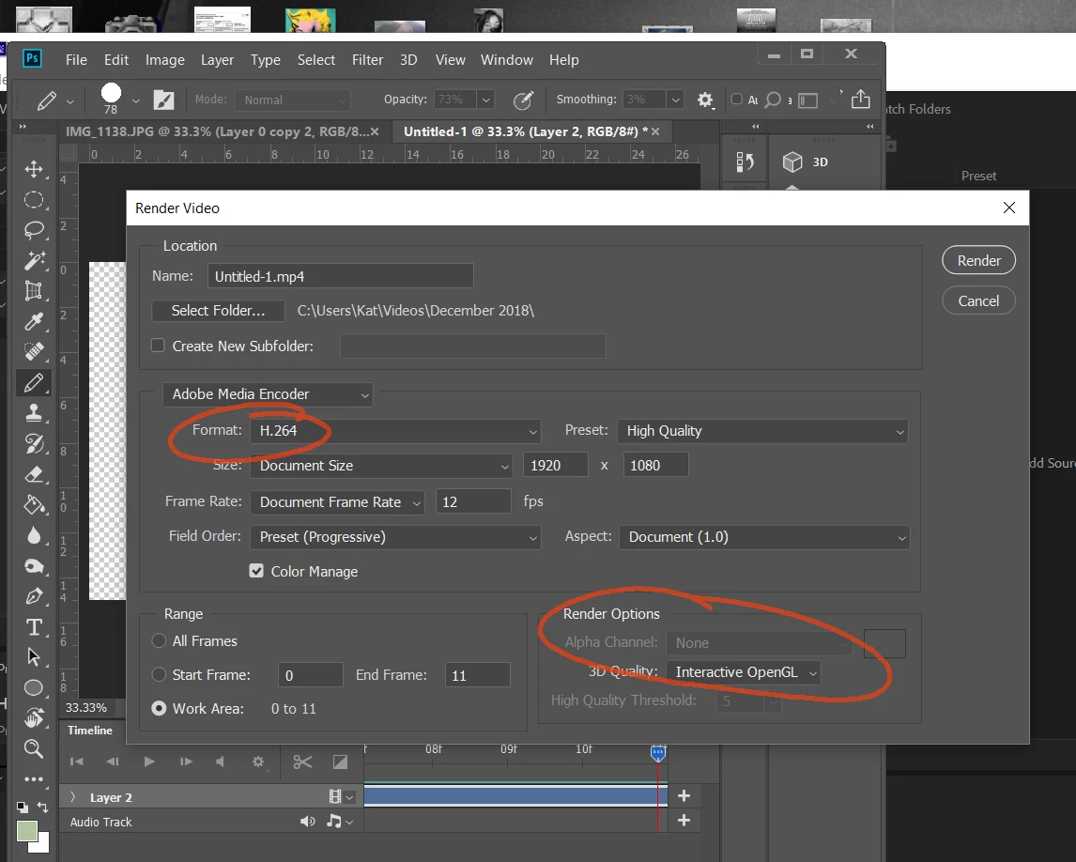Click the Select Folder button

(218, 311)
